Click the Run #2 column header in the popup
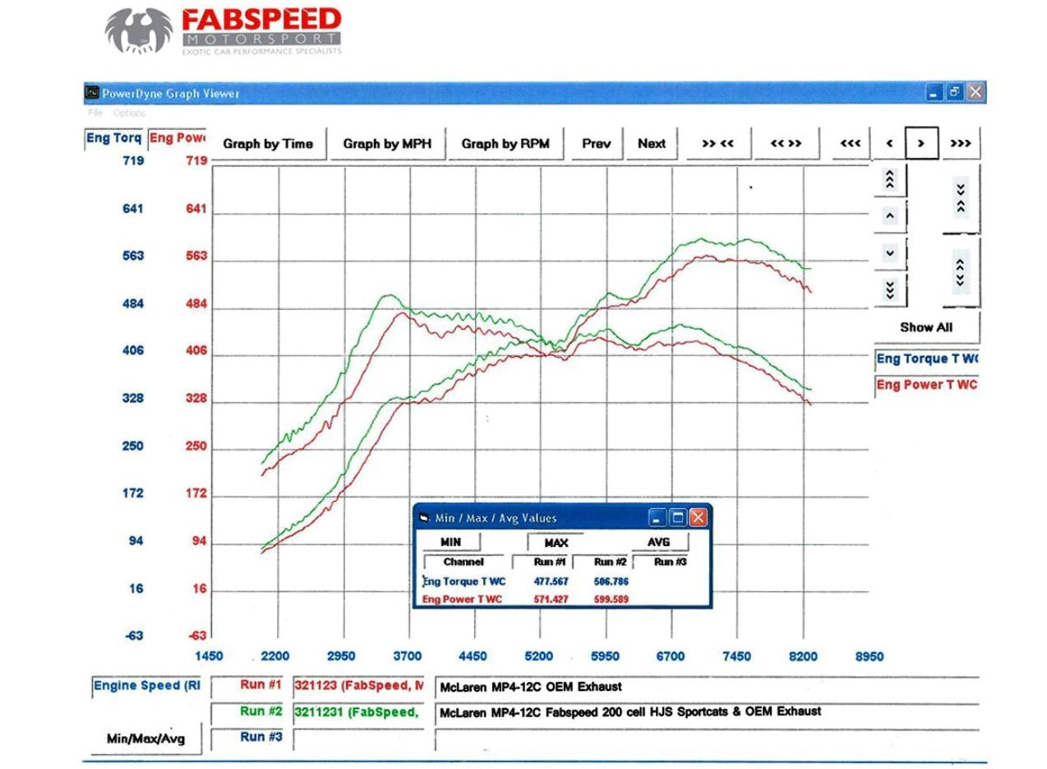 coord(600,563)
